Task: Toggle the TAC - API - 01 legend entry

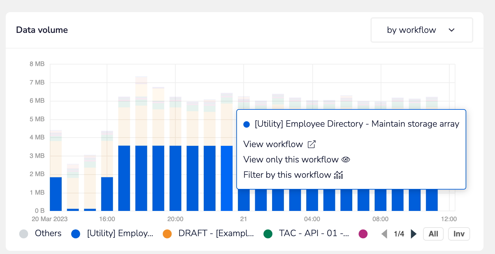Action: [314, 234]
